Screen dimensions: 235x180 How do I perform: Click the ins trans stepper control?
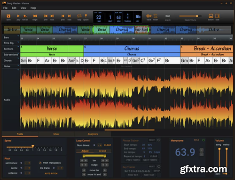(x=60, y=168)
